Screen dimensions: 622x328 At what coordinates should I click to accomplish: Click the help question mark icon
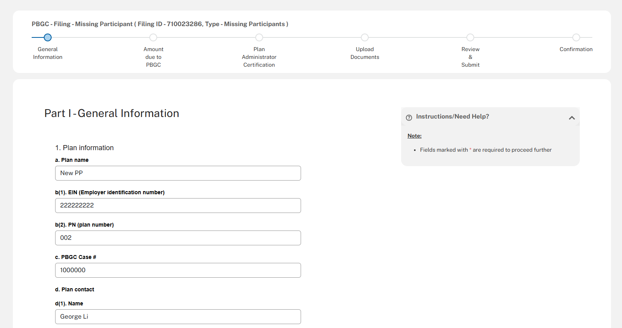coord(409,117)
